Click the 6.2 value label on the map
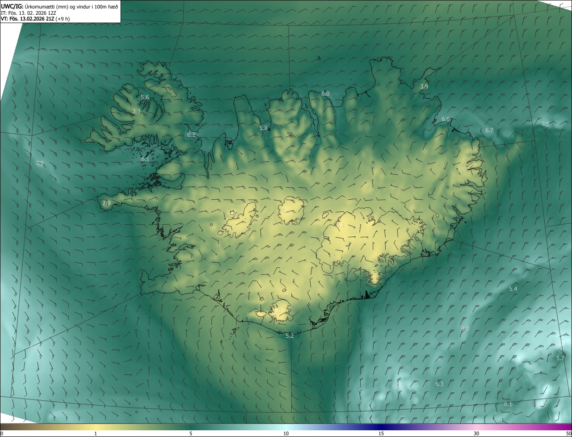The width and height of the screenshot is (572, 437). point(191,134)
